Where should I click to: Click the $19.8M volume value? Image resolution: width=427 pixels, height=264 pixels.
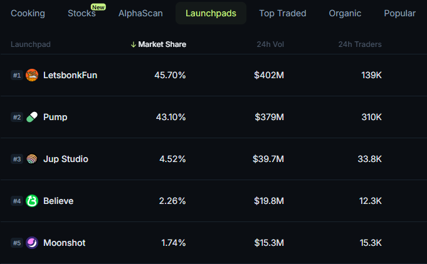tap(269, 201)
